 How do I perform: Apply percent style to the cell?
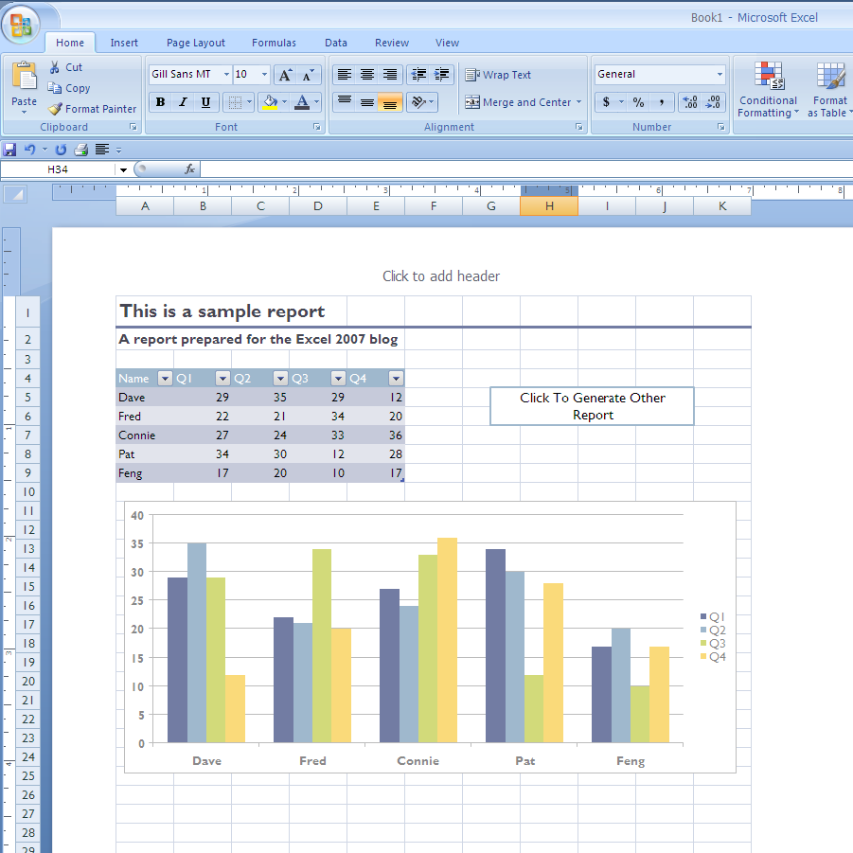coord(638,102)
